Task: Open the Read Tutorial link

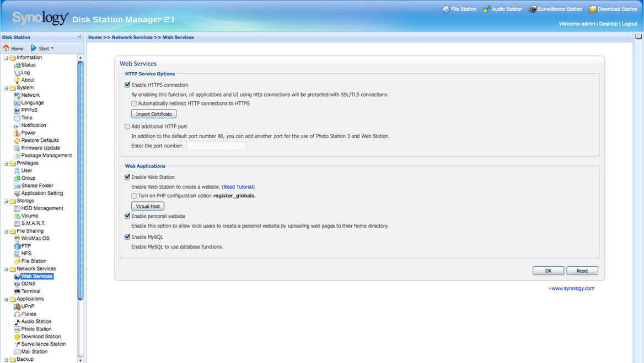Action: 238,187
